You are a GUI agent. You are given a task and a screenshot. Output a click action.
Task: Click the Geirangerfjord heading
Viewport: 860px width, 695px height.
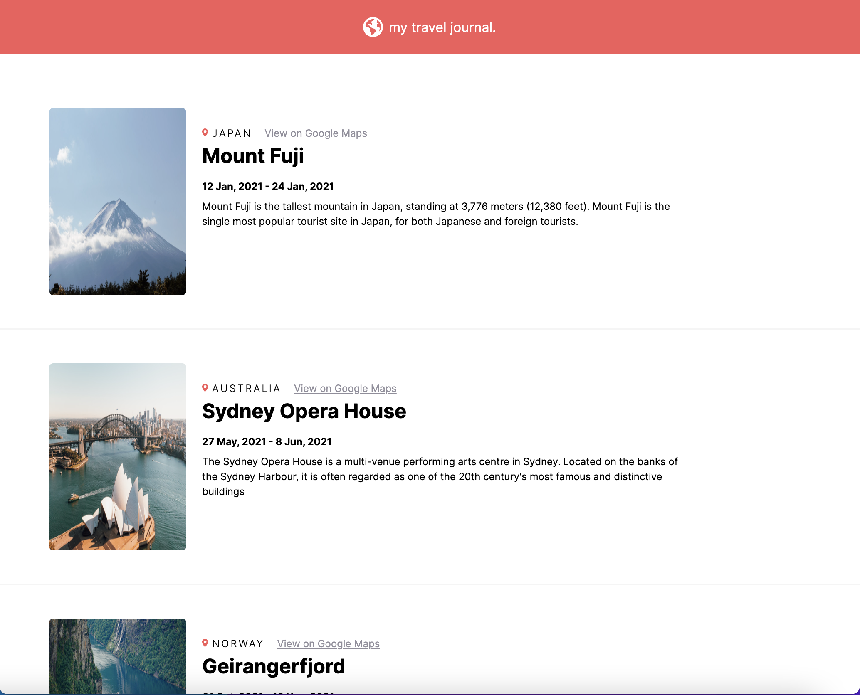point(274,667)
